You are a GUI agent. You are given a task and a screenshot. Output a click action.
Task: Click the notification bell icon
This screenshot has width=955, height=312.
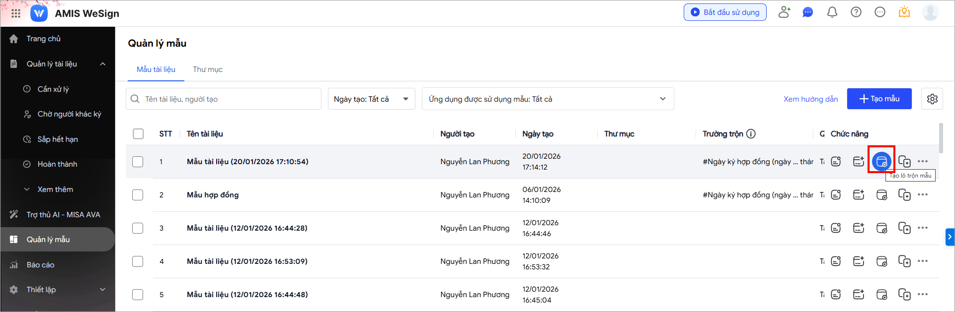coord(832,12)
